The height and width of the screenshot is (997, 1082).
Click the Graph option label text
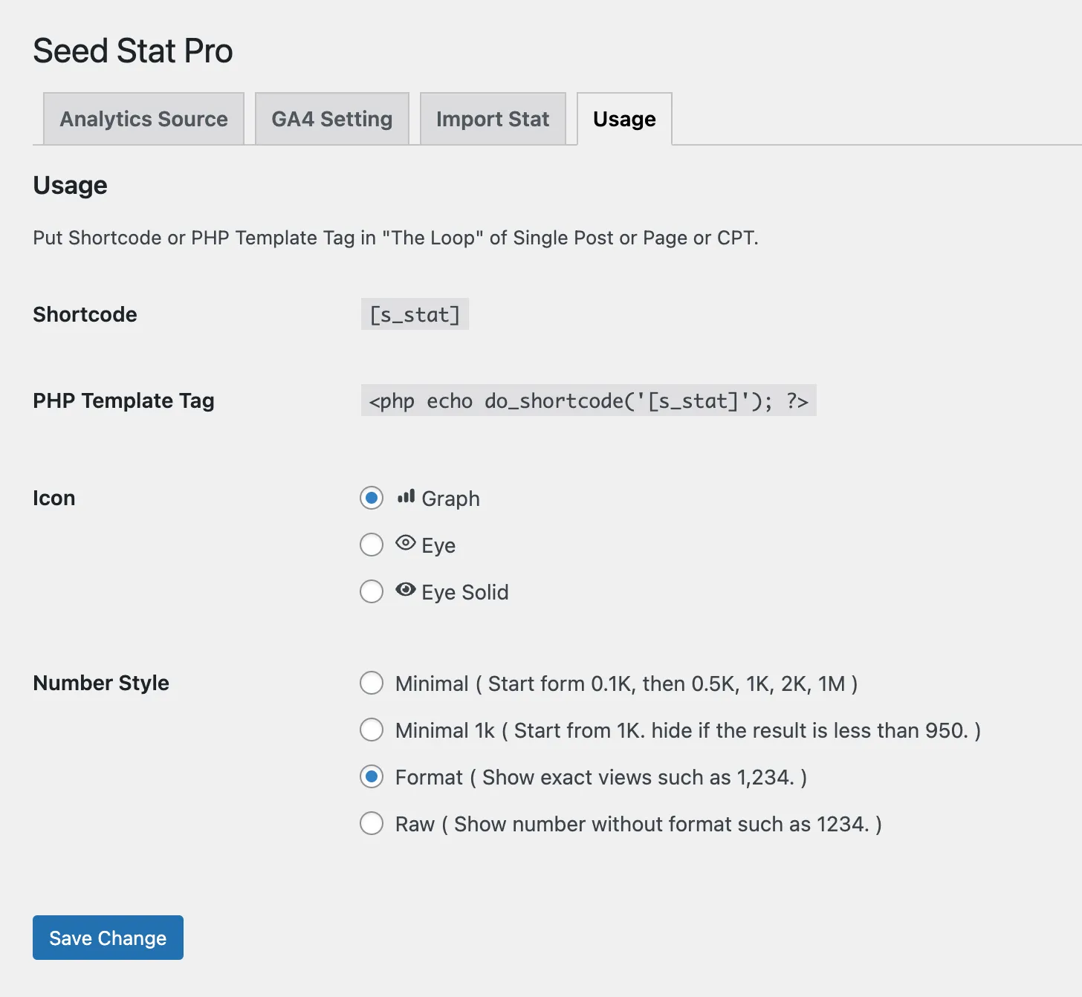pyautogui.click(x=450, y=498)
